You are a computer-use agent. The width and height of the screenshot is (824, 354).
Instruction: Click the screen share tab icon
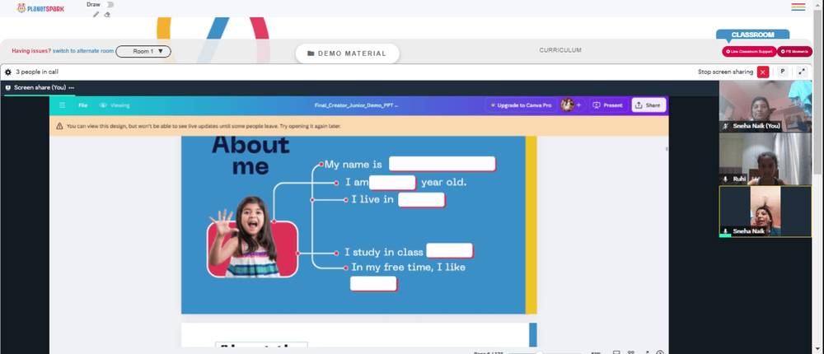pyautogui.click(x=8, y=88)
